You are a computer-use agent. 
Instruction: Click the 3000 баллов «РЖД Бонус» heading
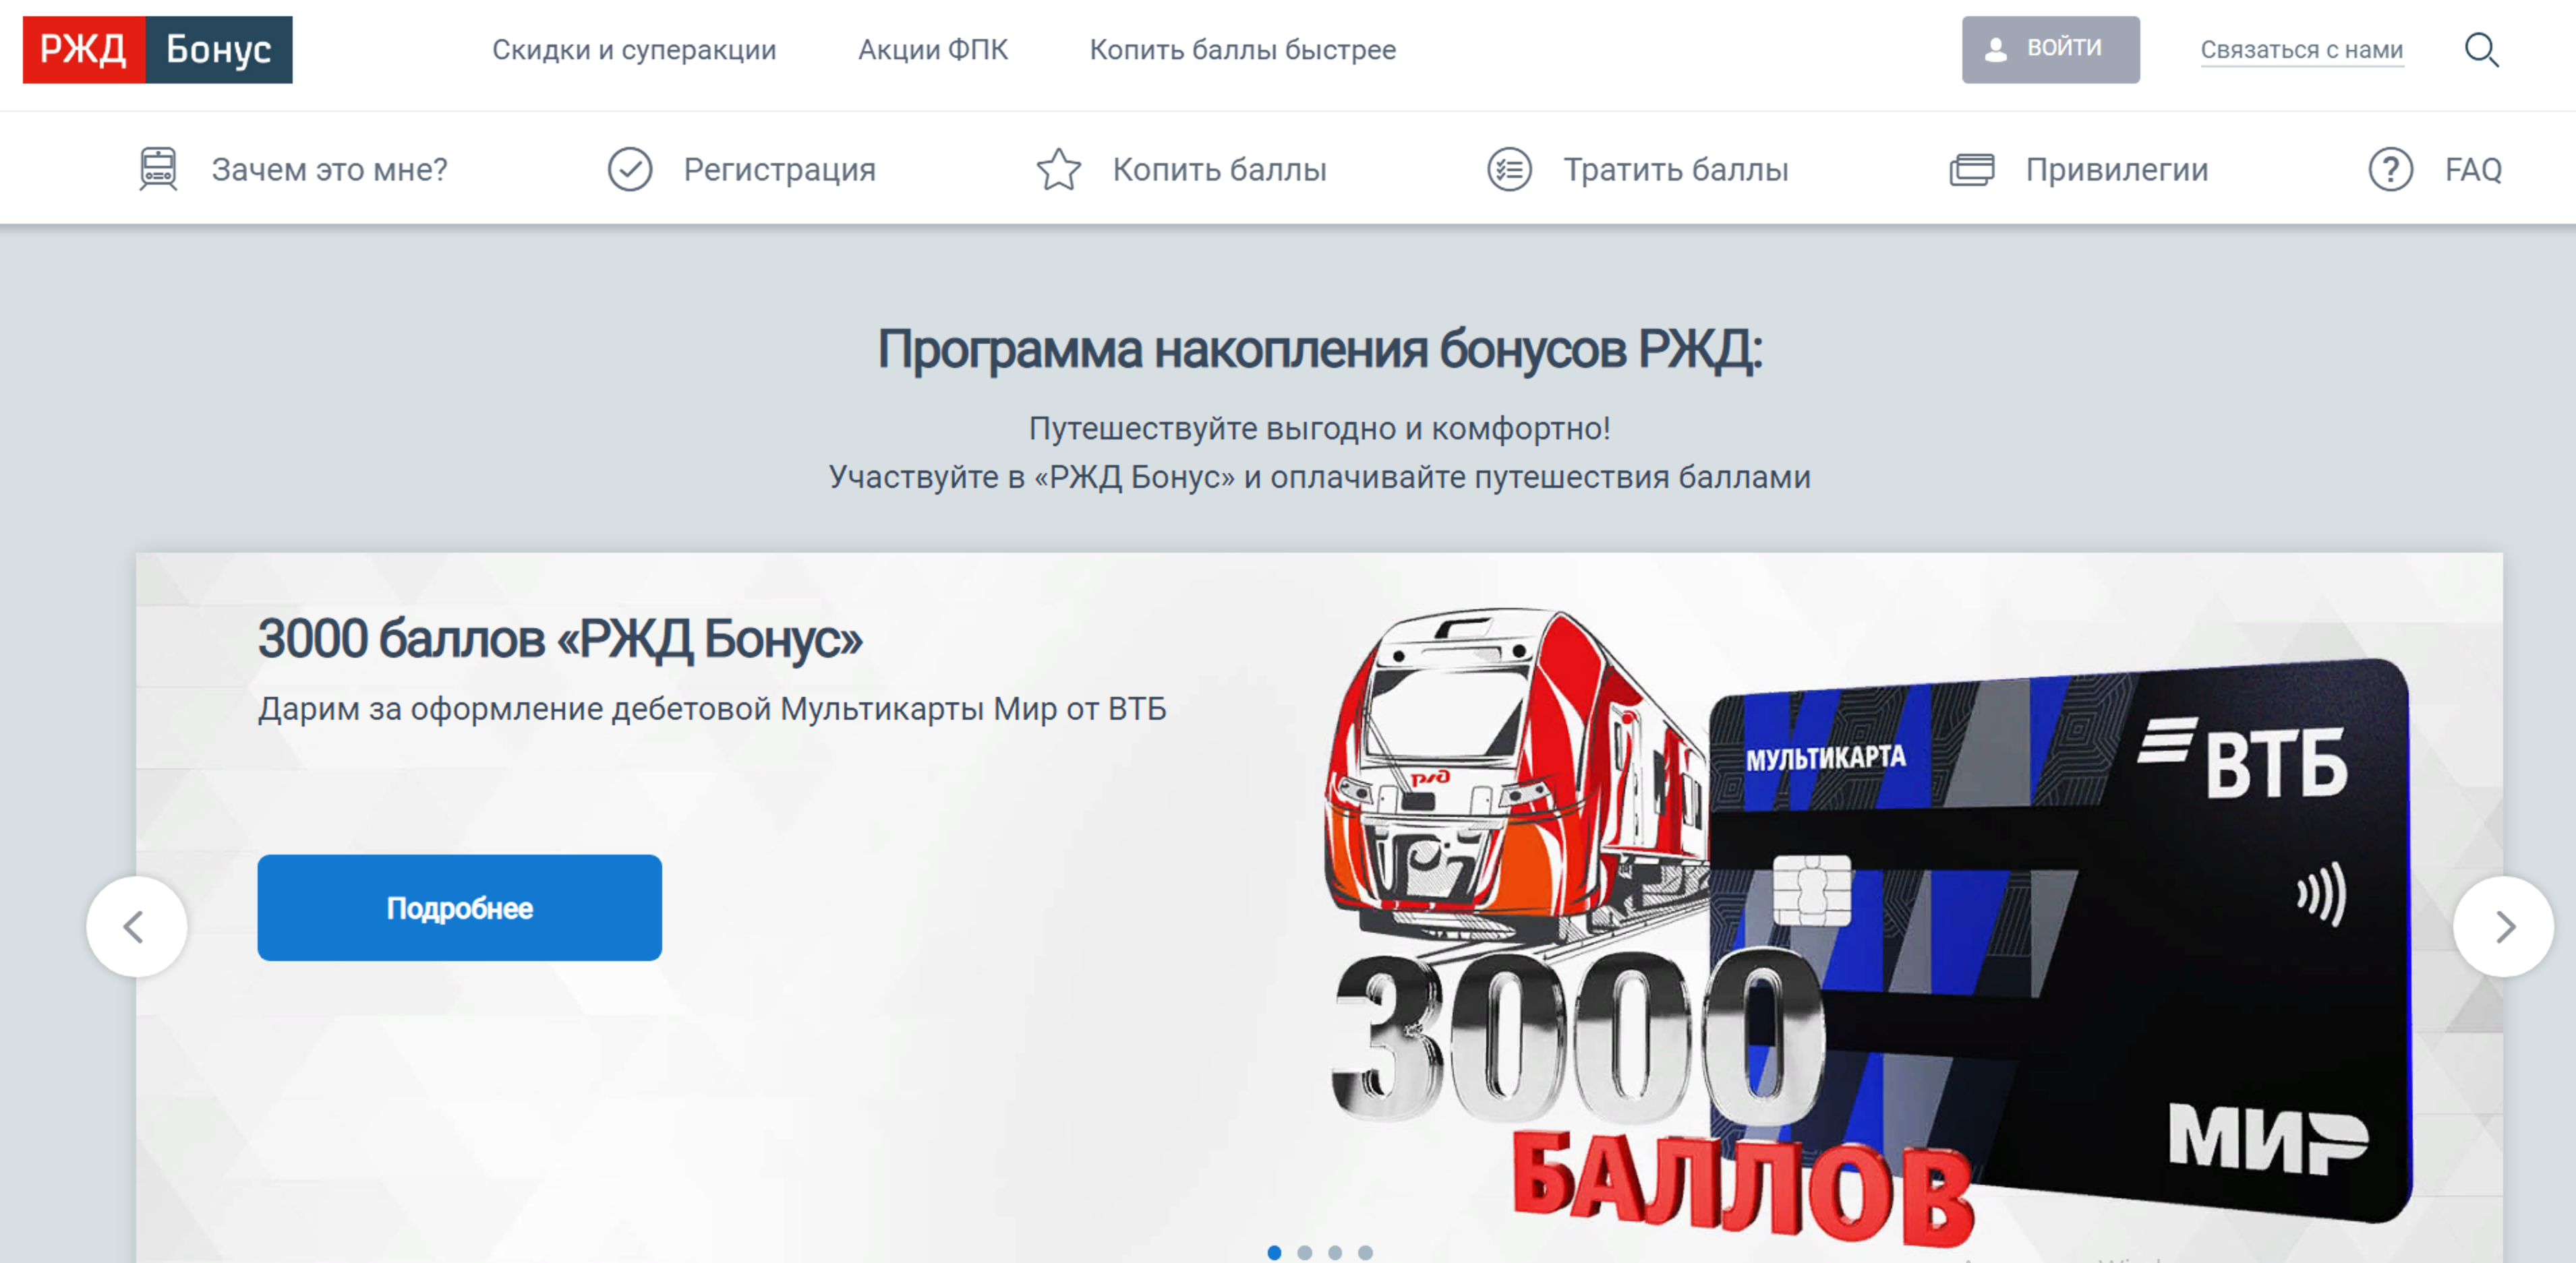560,638
